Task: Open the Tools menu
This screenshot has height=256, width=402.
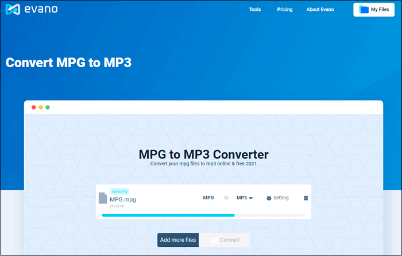Action: [255, 10]
